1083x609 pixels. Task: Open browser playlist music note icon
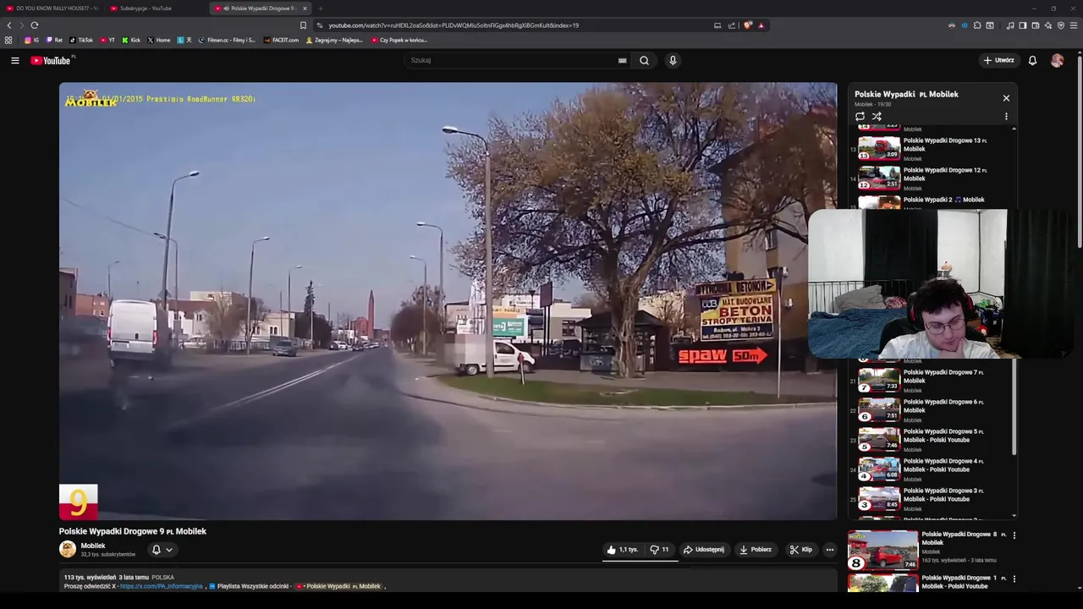tap(1010, 25)
